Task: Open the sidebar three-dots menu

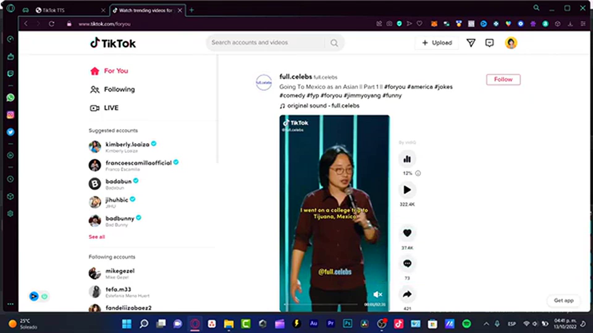Action: click(11, 304)
